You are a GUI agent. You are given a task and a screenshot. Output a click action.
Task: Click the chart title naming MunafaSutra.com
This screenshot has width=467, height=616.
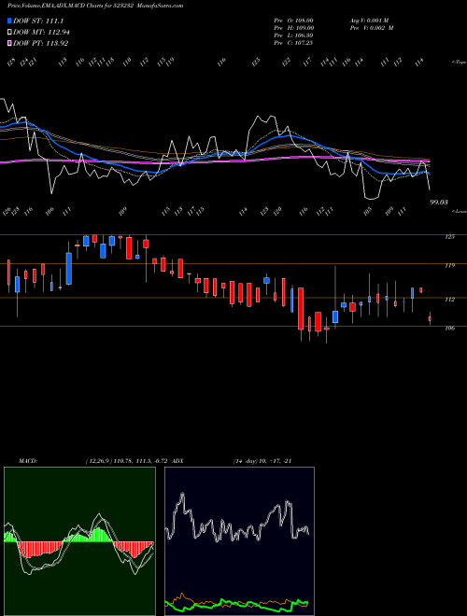tap(95, 6)
